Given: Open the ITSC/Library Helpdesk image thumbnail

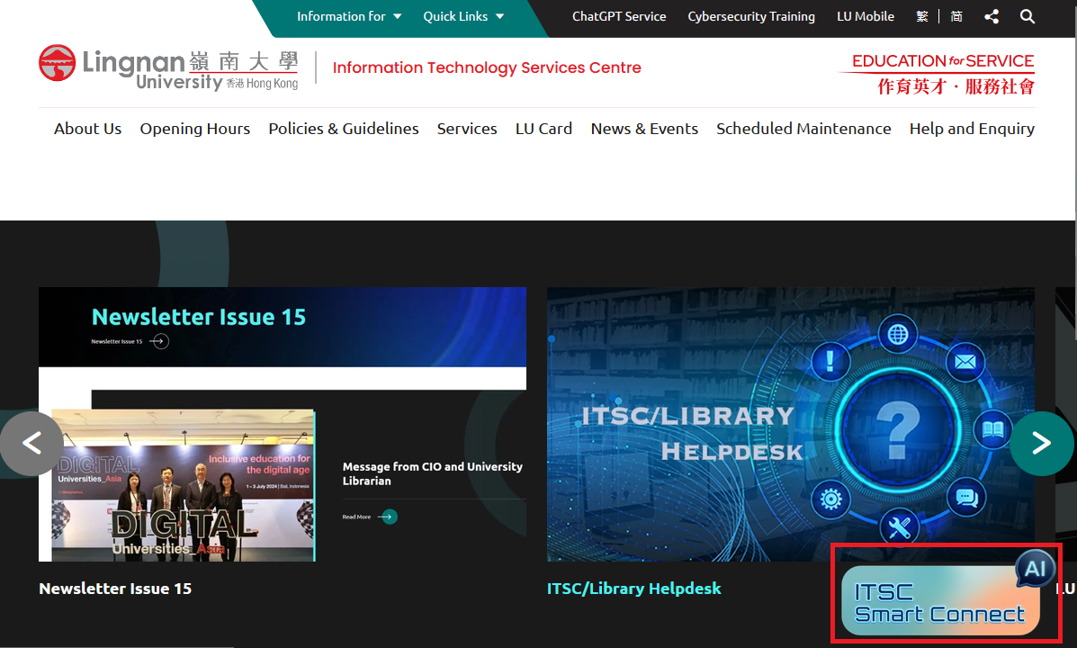Looking at the screenshot, I should coord(791,424).
